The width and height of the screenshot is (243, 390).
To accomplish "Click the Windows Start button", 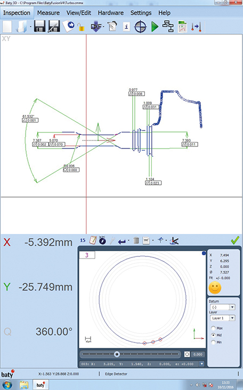I will [x=7, y=385].
